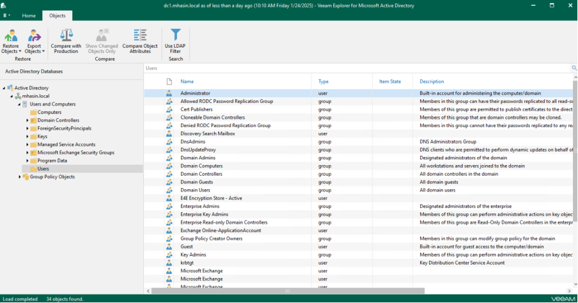Click the Keys folder icon
578x303 pixels.
[33, 136]
